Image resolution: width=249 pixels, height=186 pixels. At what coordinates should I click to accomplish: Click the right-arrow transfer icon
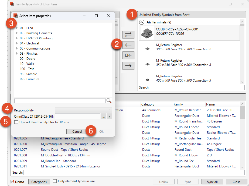coord(128,65)
